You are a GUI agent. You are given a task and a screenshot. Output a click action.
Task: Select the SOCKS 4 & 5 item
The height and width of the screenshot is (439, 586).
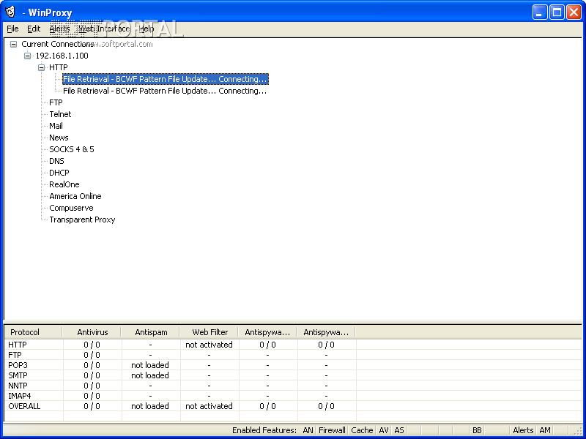72,149
